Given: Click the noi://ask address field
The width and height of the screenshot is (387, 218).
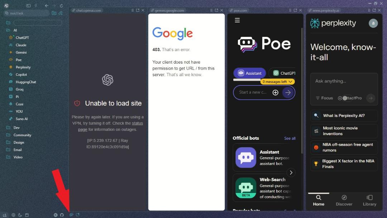Looking at the screenshot, I should (x=27, y=13).
